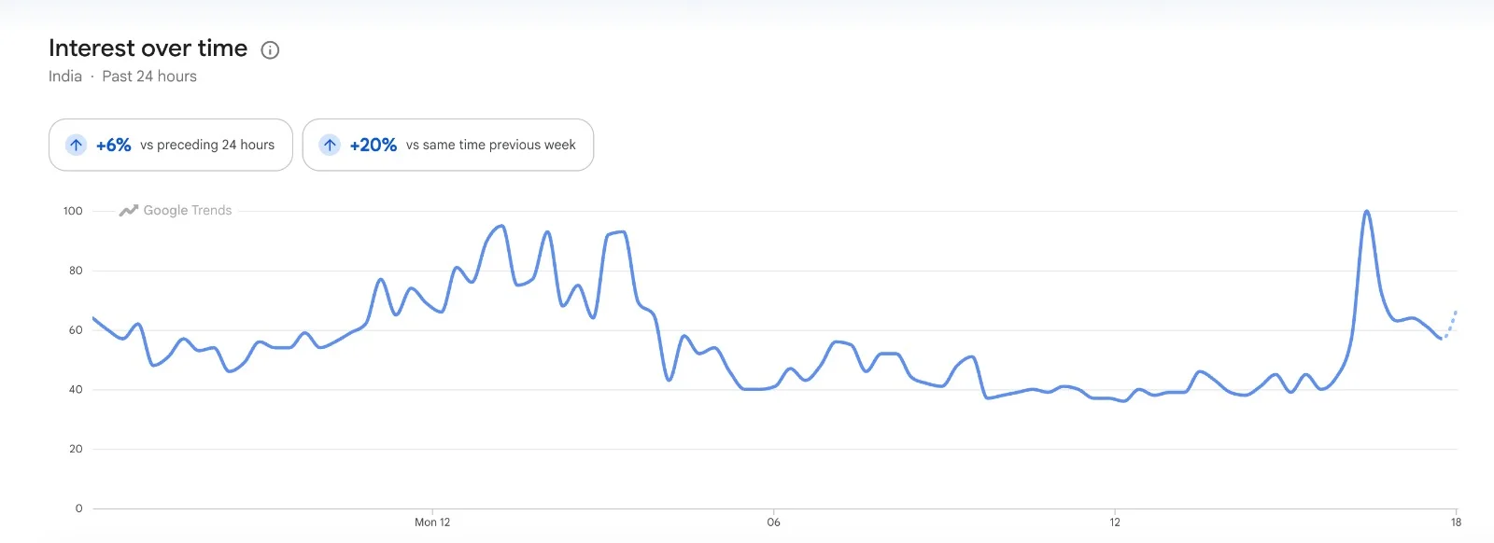Click the 20 y-axis value label
Viewport: 1494px width, 543px height.
click(76, 449)
